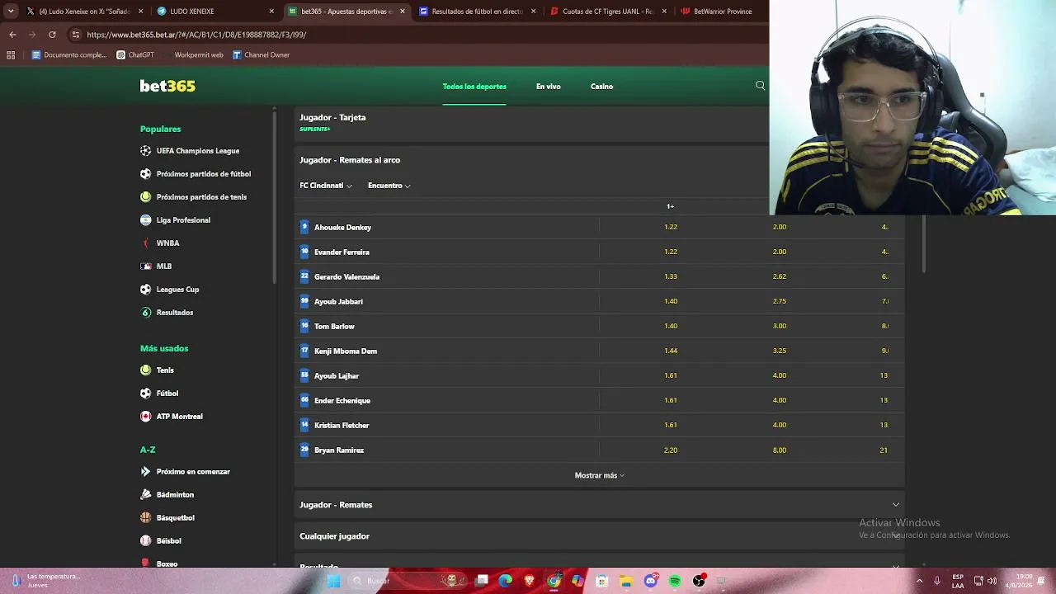1056x594 pixels.
Task: Open the Windows Start button
Action: pyautogui.click(x=333, y=581)
